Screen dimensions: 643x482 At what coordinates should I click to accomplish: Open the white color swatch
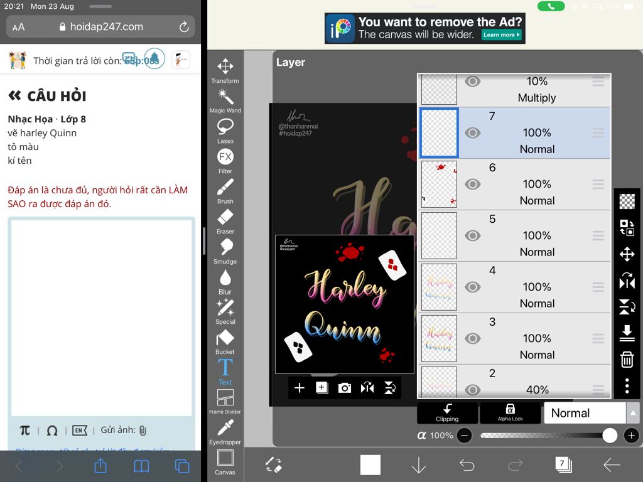pos(370,465)
